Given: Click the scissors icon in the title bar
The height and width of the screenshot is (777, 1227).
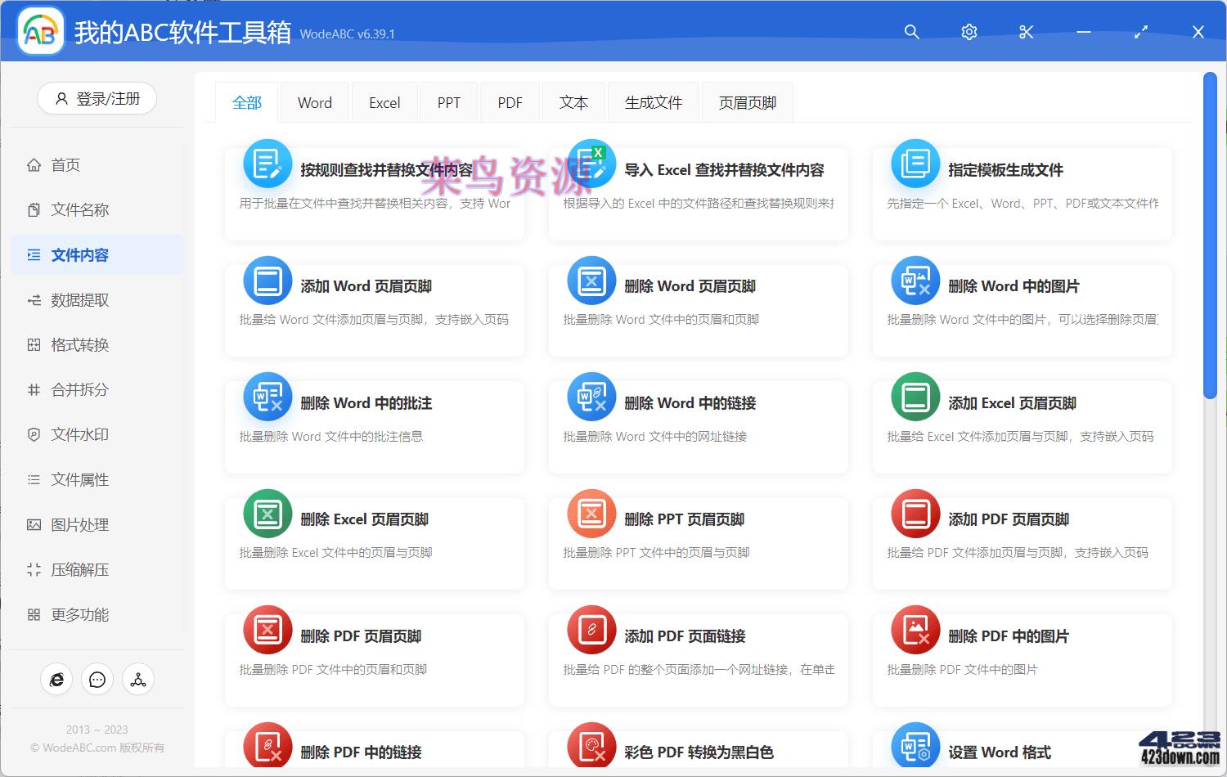Looking at the screenshot, I should [1026, 32].
